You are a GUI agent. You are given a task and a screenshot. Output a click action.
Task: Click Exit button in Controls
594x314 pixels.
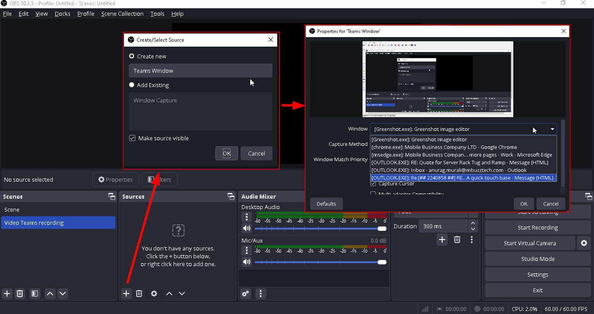click(x=538, y=290)
